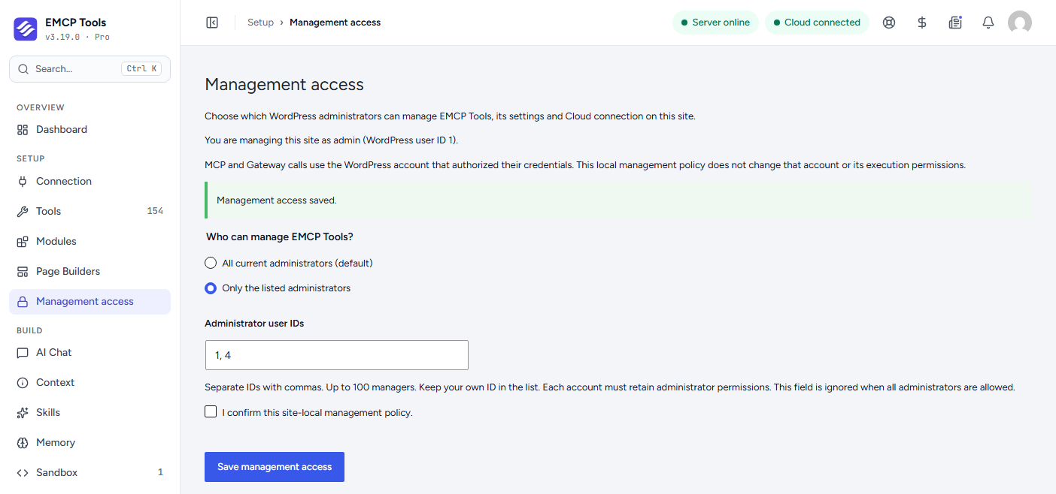Image resolution: width=1056 pixels, height=494 pixels.
Task: Click the Administrator user IDs label
Action: pyautogui.click(x=254, y=324)
